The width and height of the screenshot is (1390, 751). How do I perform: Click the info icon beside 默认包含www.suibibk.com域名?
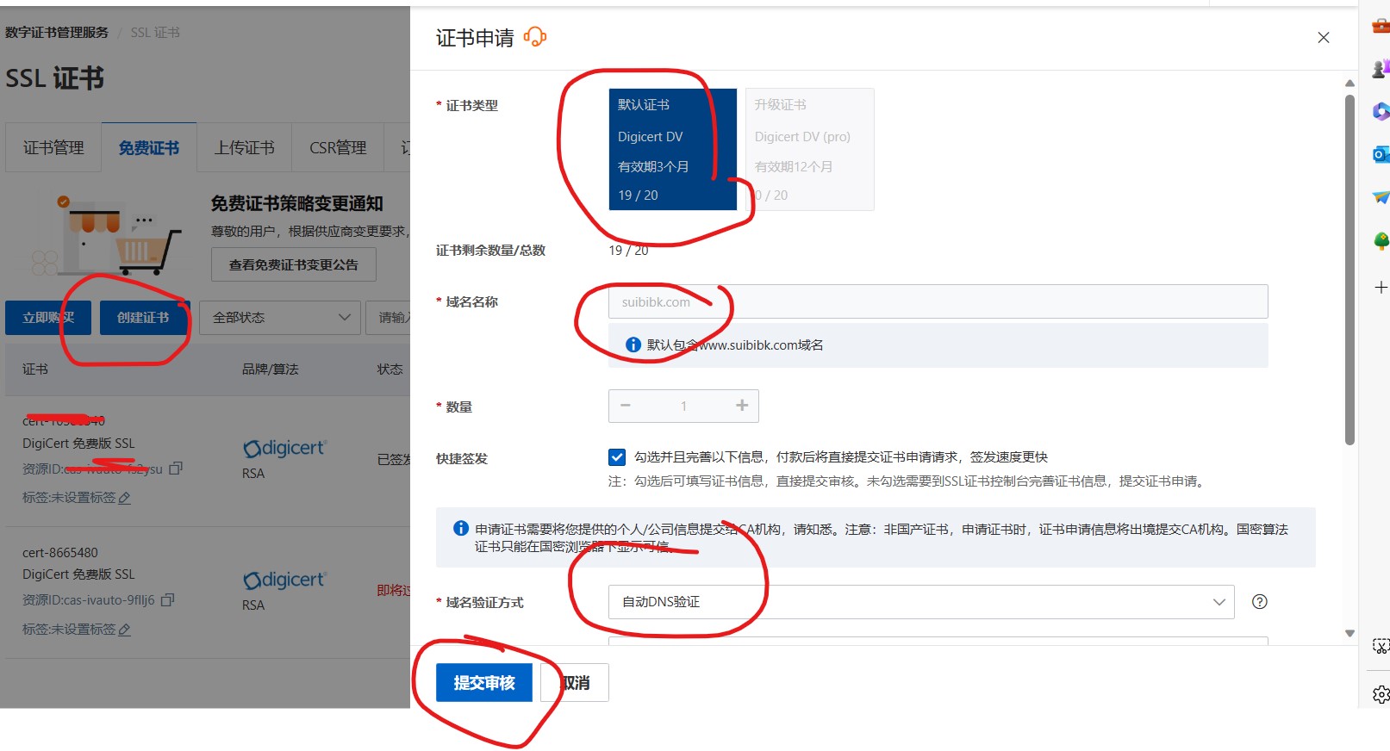click(x=633, y=344)
